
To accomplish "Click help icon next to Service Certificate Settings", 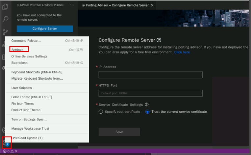I will tap(147, 105).
